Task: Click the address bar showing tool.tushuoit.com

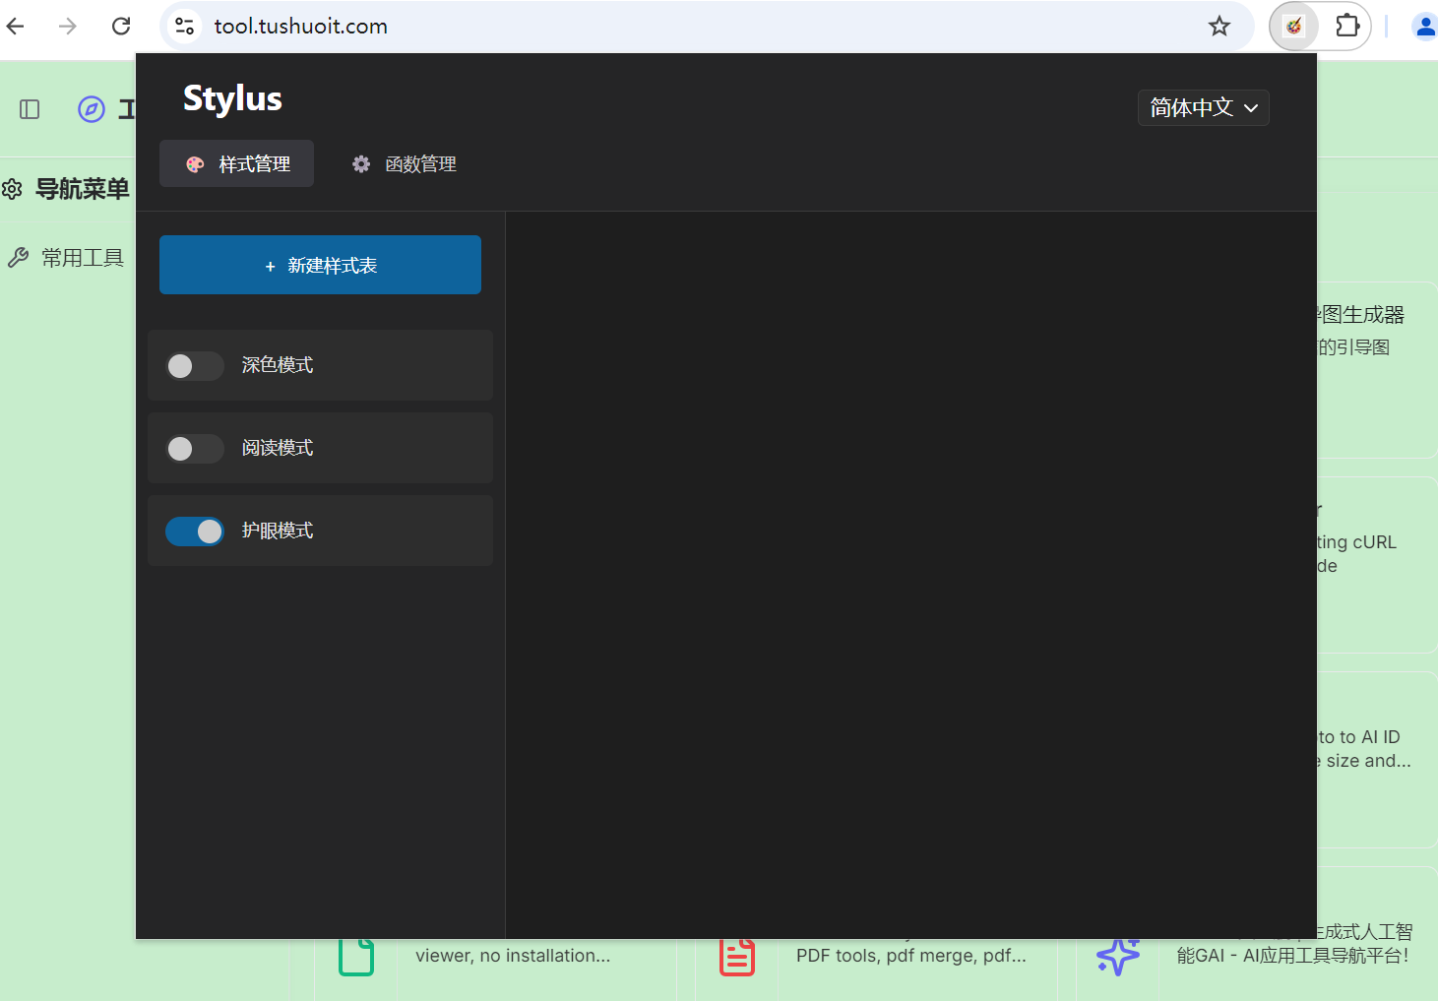Action: [709, 26]
